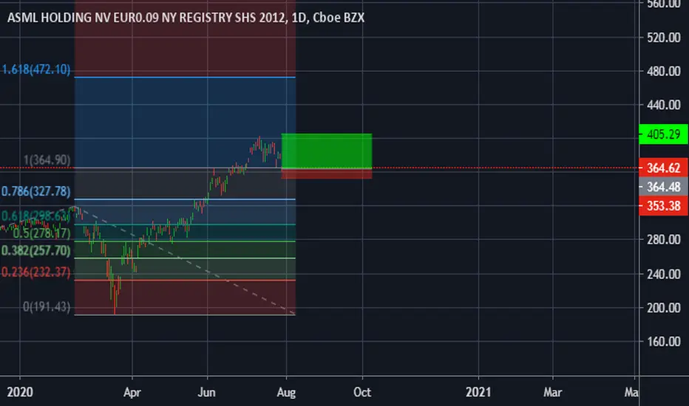Click the gray 364.48 entry price tag
Image resolution: width=689 pixels, height=406 pixels.
pos(663,187)
